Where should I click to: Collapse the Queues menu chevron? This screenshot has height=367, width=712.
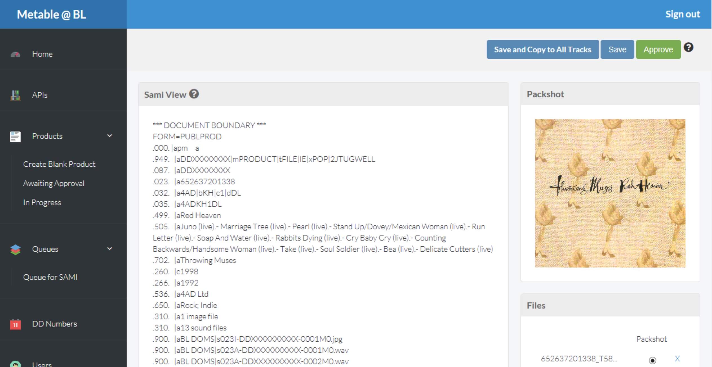110,249
